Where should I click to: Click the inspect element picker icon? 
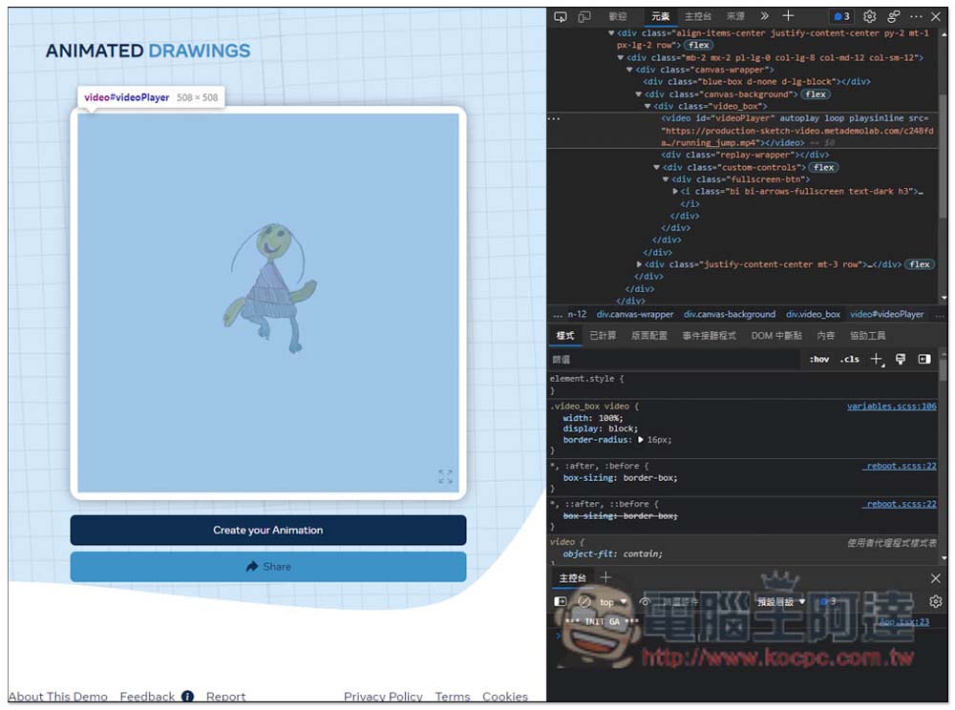(560, 16)
